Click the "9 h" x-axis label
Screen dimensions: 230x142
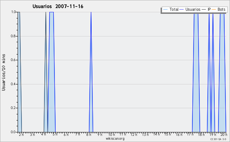pos(100,134)
